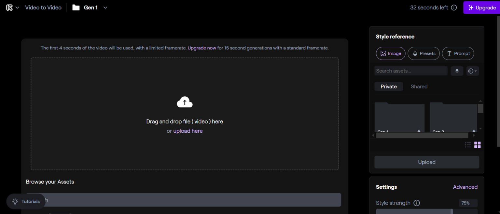Switch to the Private assets tab
500x214 pixels.
tap(389, 87)
